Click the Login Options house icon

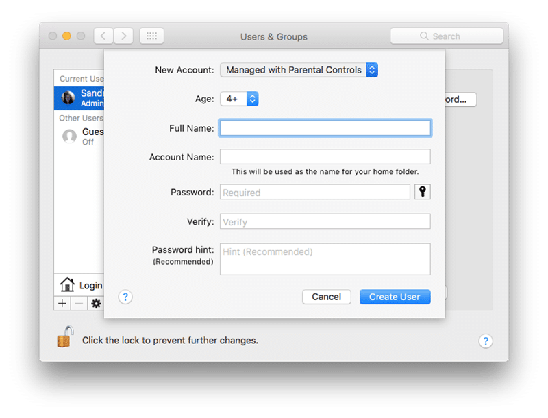click(67, 285)
